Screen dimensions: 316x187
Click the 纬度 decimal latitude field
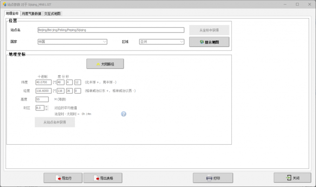[43, 82]
